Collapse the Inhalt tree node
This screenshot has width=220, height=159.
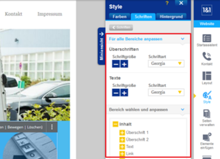point(115,124)
